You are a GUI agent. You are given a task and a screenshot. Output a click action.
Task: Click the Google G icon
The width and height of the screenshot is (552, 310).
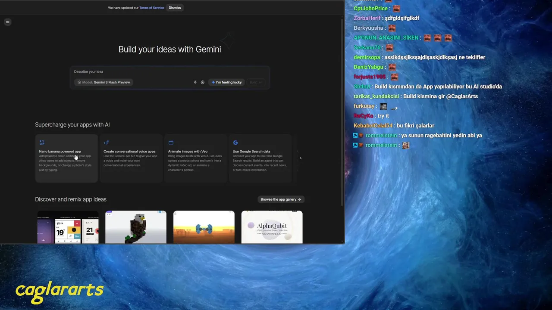235,143
